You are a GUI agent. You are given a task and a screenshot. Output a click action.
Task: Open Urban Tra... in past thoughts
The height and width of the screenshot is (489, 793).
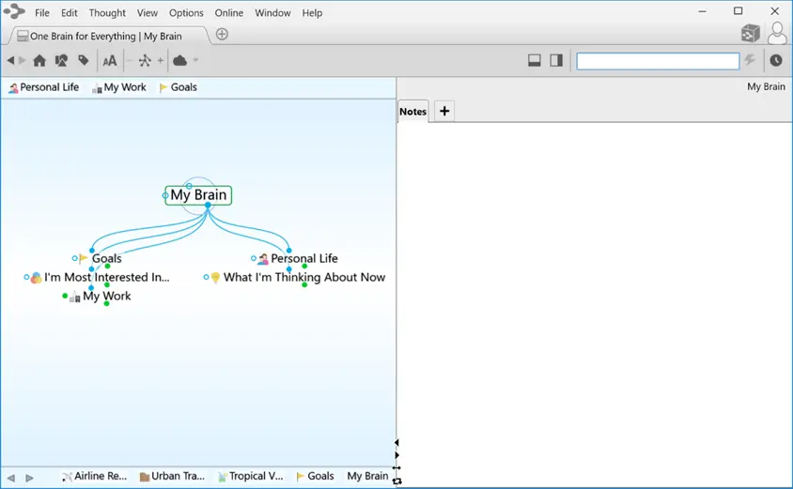click(172, 477)
